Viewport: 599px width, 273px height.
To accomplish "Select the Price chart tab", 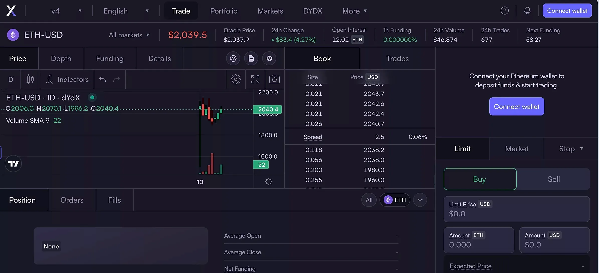I will (x=18, y=59).
